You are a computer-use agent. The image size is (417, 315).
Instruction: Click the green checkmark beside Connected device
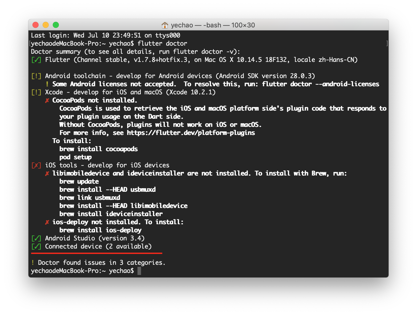(36, 247)
